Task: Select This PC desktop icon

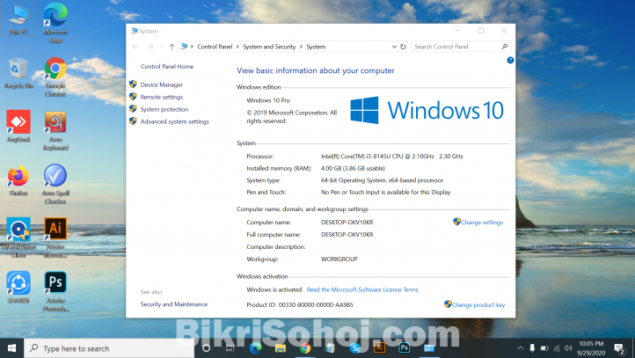Action: (18, 19)
